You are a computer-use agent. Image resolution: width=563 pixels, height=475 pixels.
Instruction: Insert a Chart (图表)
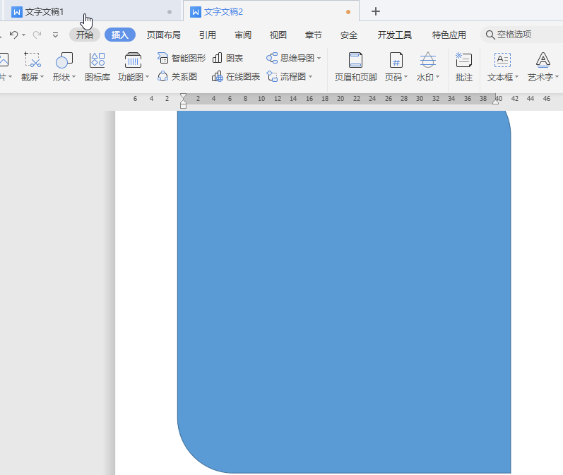coord(227,58)
